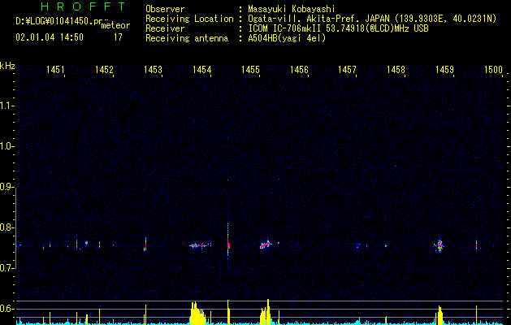Click the yellow power peak below 1454

pos(197,314)
